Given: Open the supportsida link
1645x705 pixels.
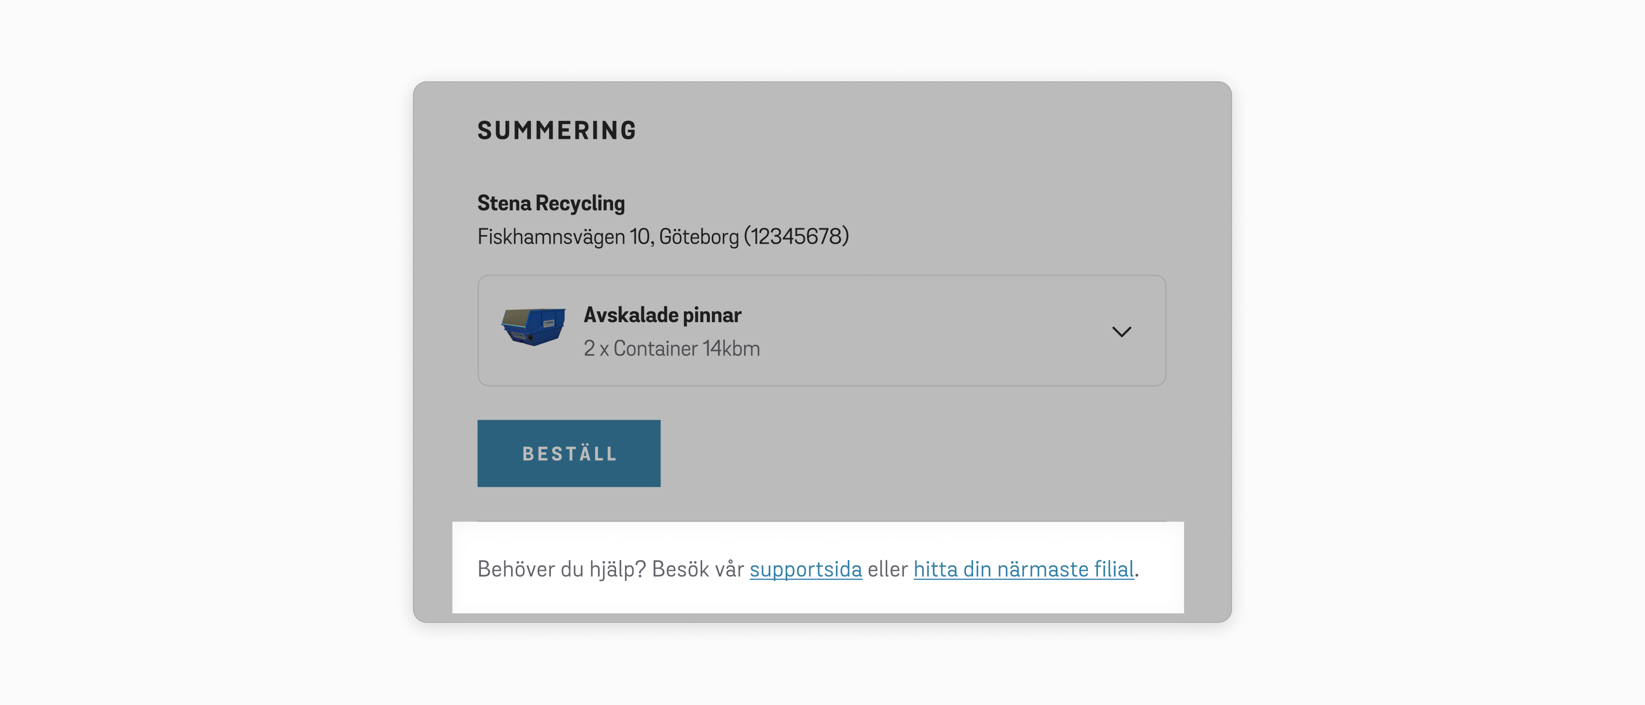Looking at the screenshot, I should tap(805, 568).
